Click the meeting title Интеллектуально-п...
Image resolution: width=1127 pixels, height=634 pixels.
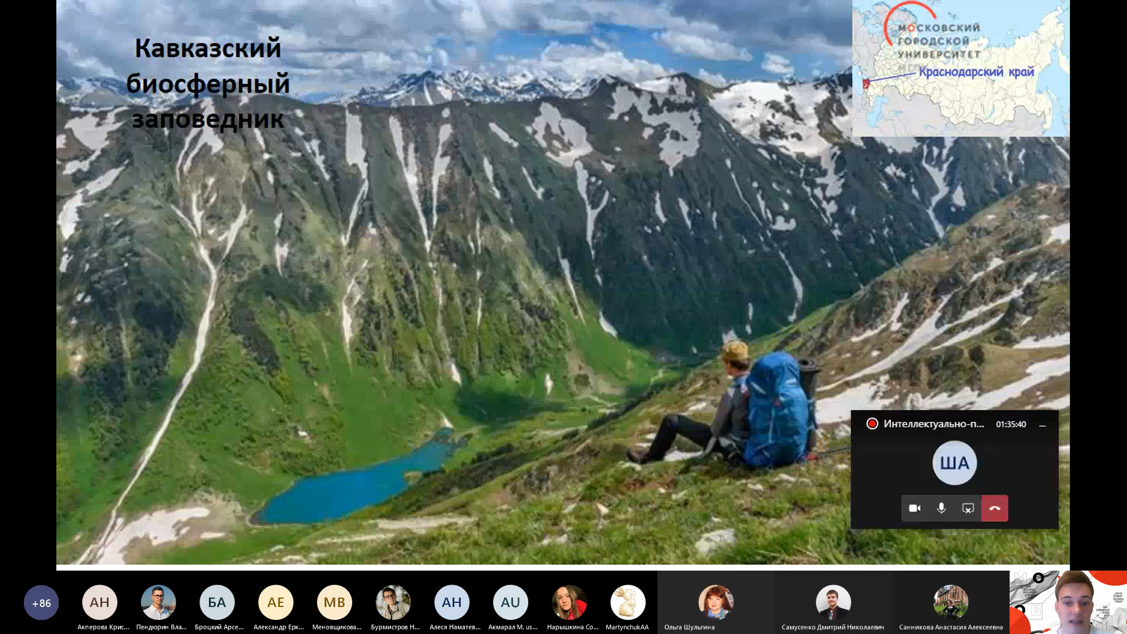click(x=933, y=424)
